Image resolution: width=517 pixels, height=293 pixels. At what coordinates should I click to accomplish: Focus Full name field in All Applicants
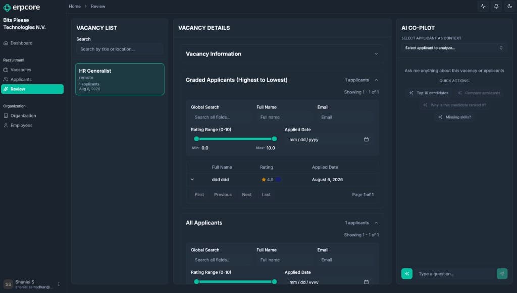pyautogui.click(x=284, y=260)
